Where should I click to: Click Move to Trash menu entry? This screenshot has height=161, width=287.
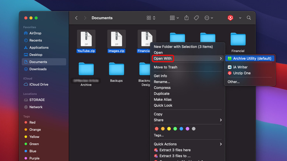pos(165,67)
